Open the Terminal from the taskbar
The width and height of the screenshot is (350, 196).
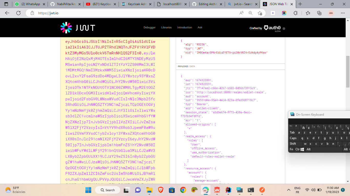(x=251, y=190)
